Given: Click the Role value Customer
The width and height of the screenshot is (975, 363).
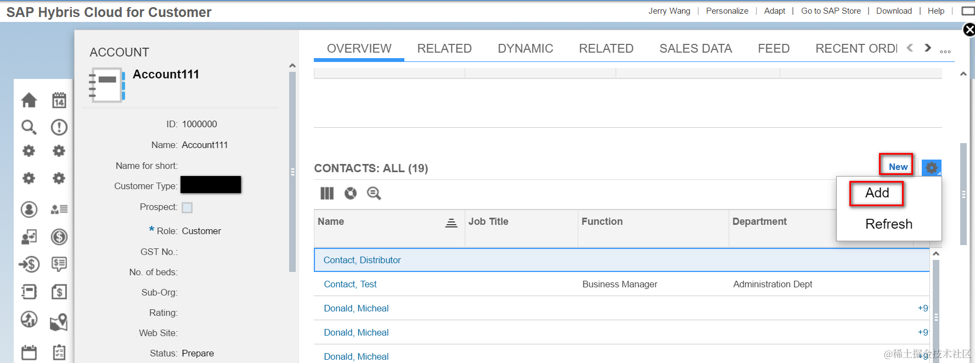Looking at the screenshot, I should (201, 231).
